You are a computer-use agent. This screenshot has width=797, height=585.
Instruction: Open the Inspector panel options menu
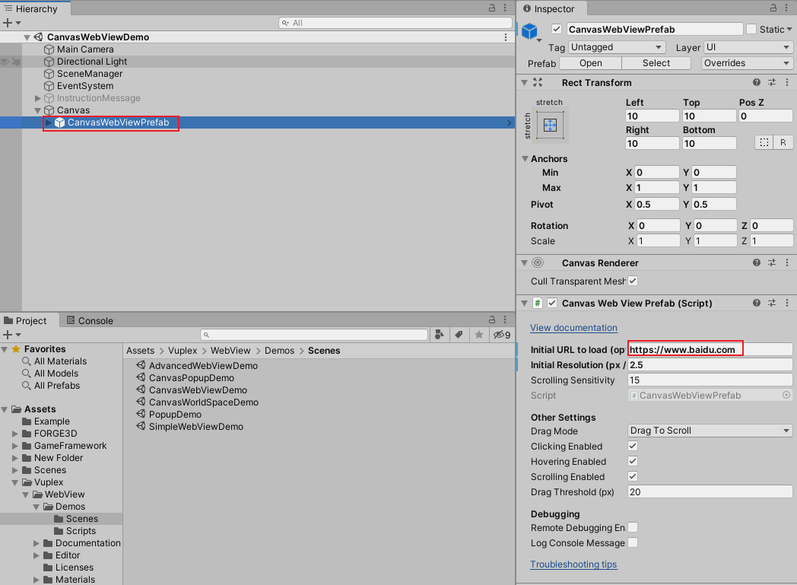[787, 8]
